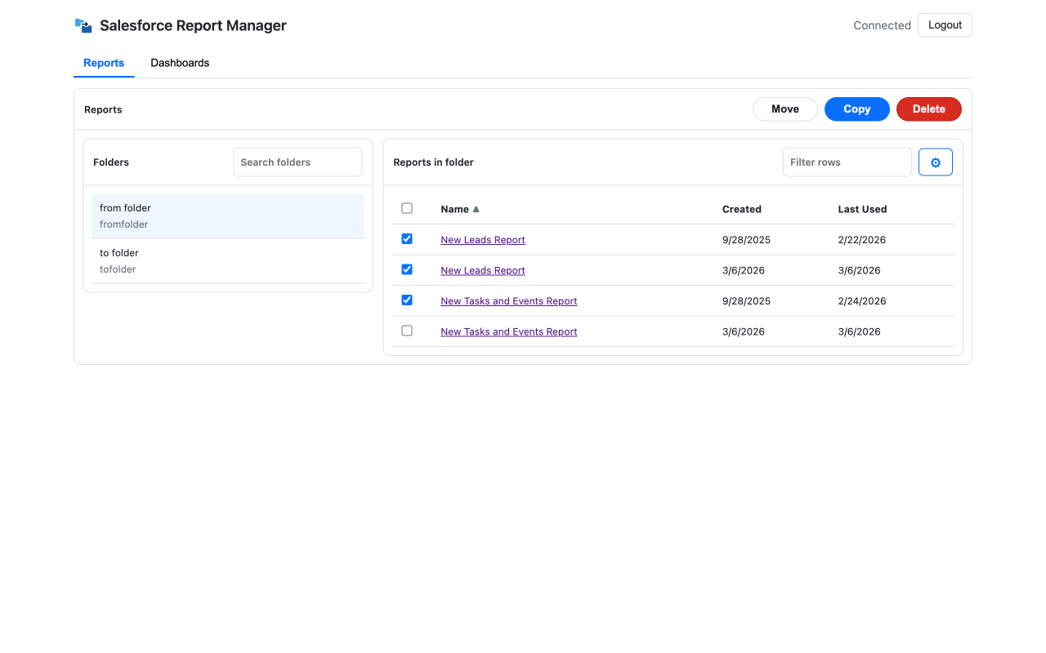Select the "from folder" entry in Folders
1046x653 pixels.
[227, 215]
